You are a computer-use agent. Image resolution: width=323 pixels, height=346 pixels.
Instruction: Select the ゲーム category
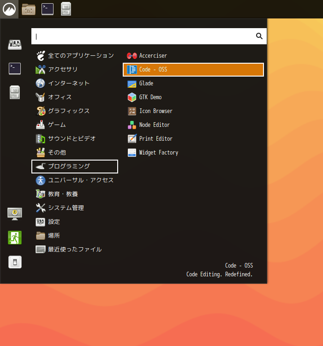[75, 125]
